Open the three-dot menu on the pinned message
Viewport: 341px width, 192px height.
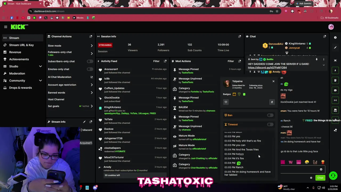pyautogui.click(x=324, y=59)
